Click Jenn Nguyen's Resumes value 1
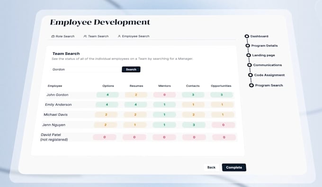322x187 pixels. click(x=134, y=125)
